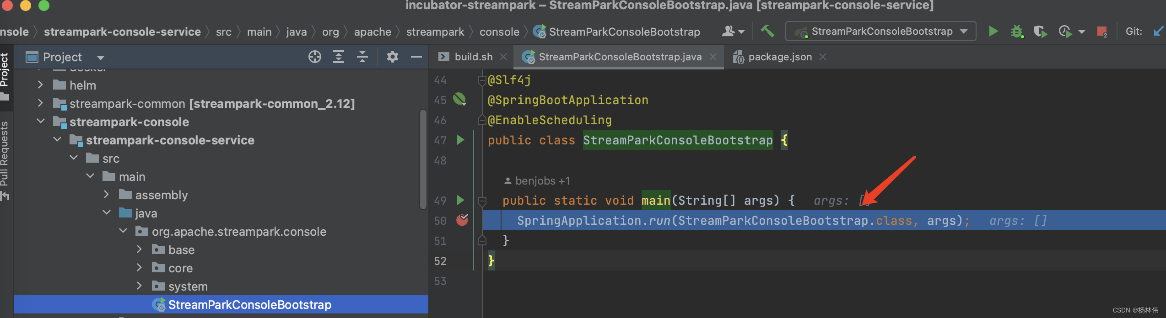This screenshot has width=1166, height=318.
Task: Click the main method name on line 49
Action: click(x=656, y=200)
